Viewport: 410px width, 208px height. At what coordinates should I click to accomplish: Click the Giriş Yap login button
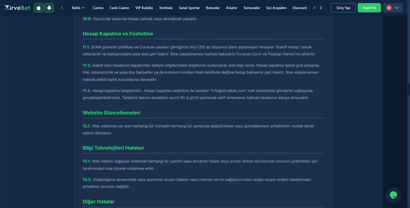point(343,8)
